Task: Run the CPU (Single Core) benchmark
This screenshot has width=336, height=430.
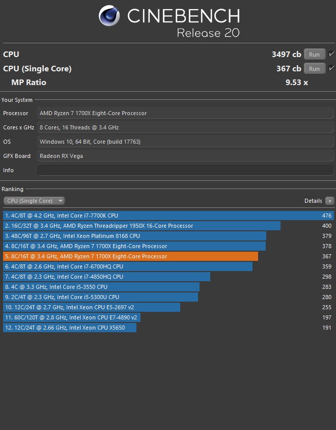Action: (x=314, y=69)
